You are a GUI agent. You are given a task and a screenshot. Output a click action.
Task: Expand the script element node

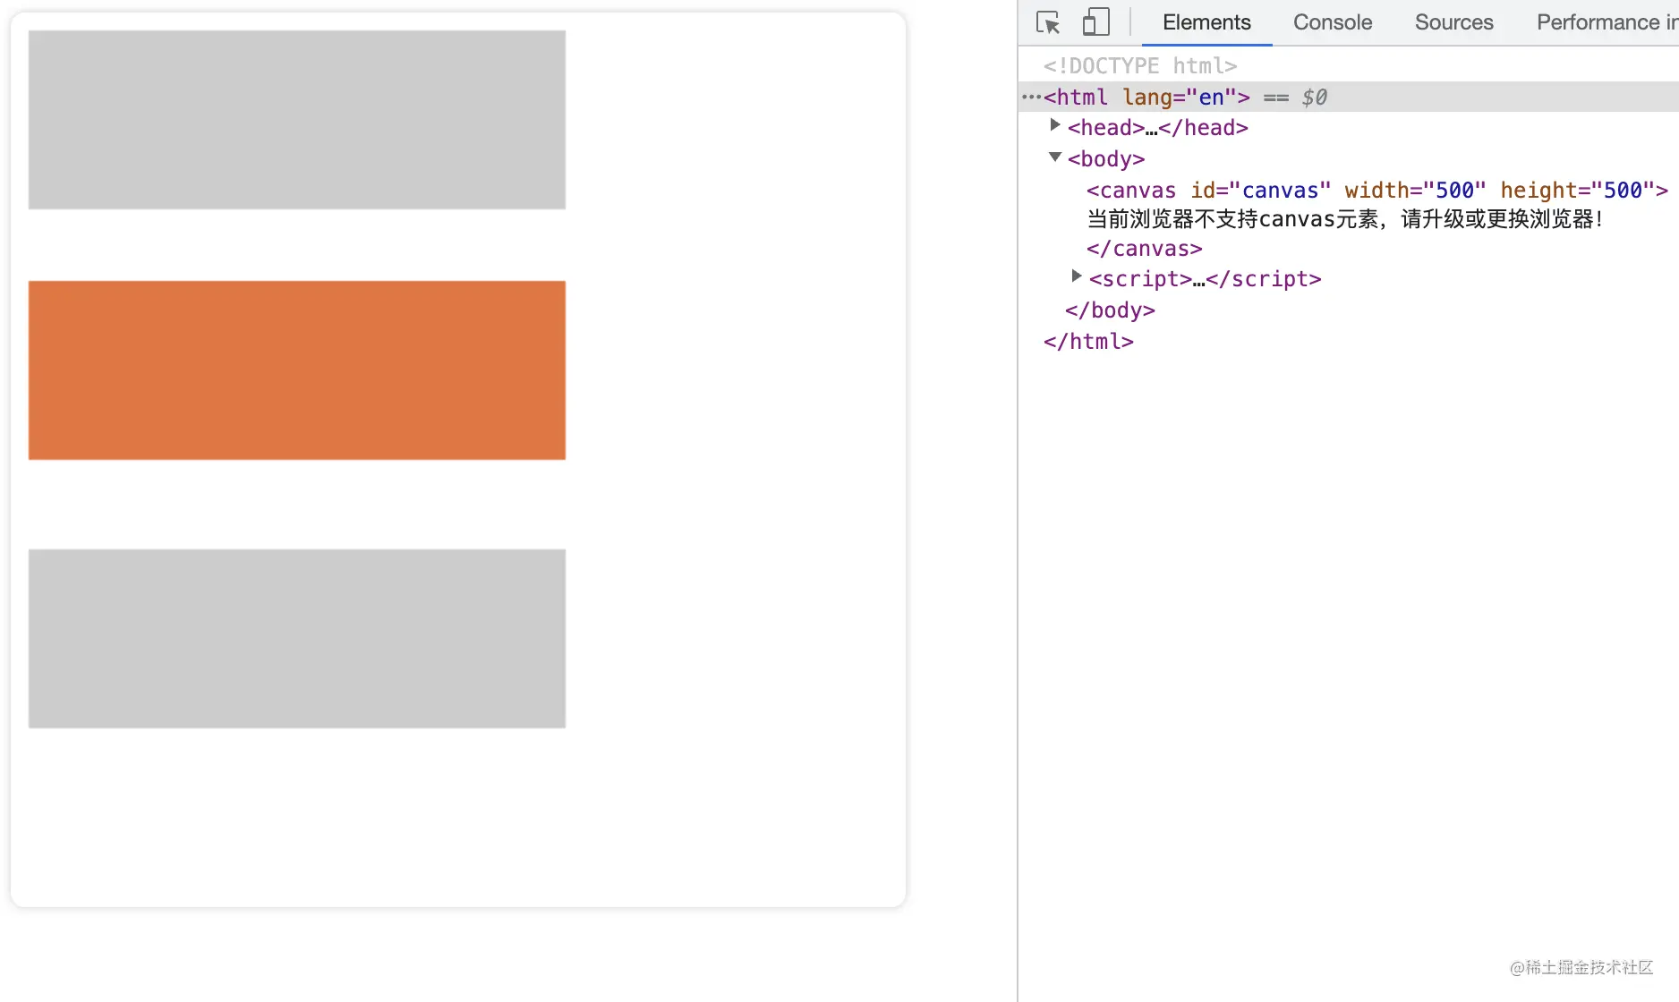click(x=1077, y=277)
